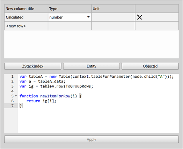Insert the ObjectId column reference
Screen dimensions: 183x149
click(x=150, y=66)
